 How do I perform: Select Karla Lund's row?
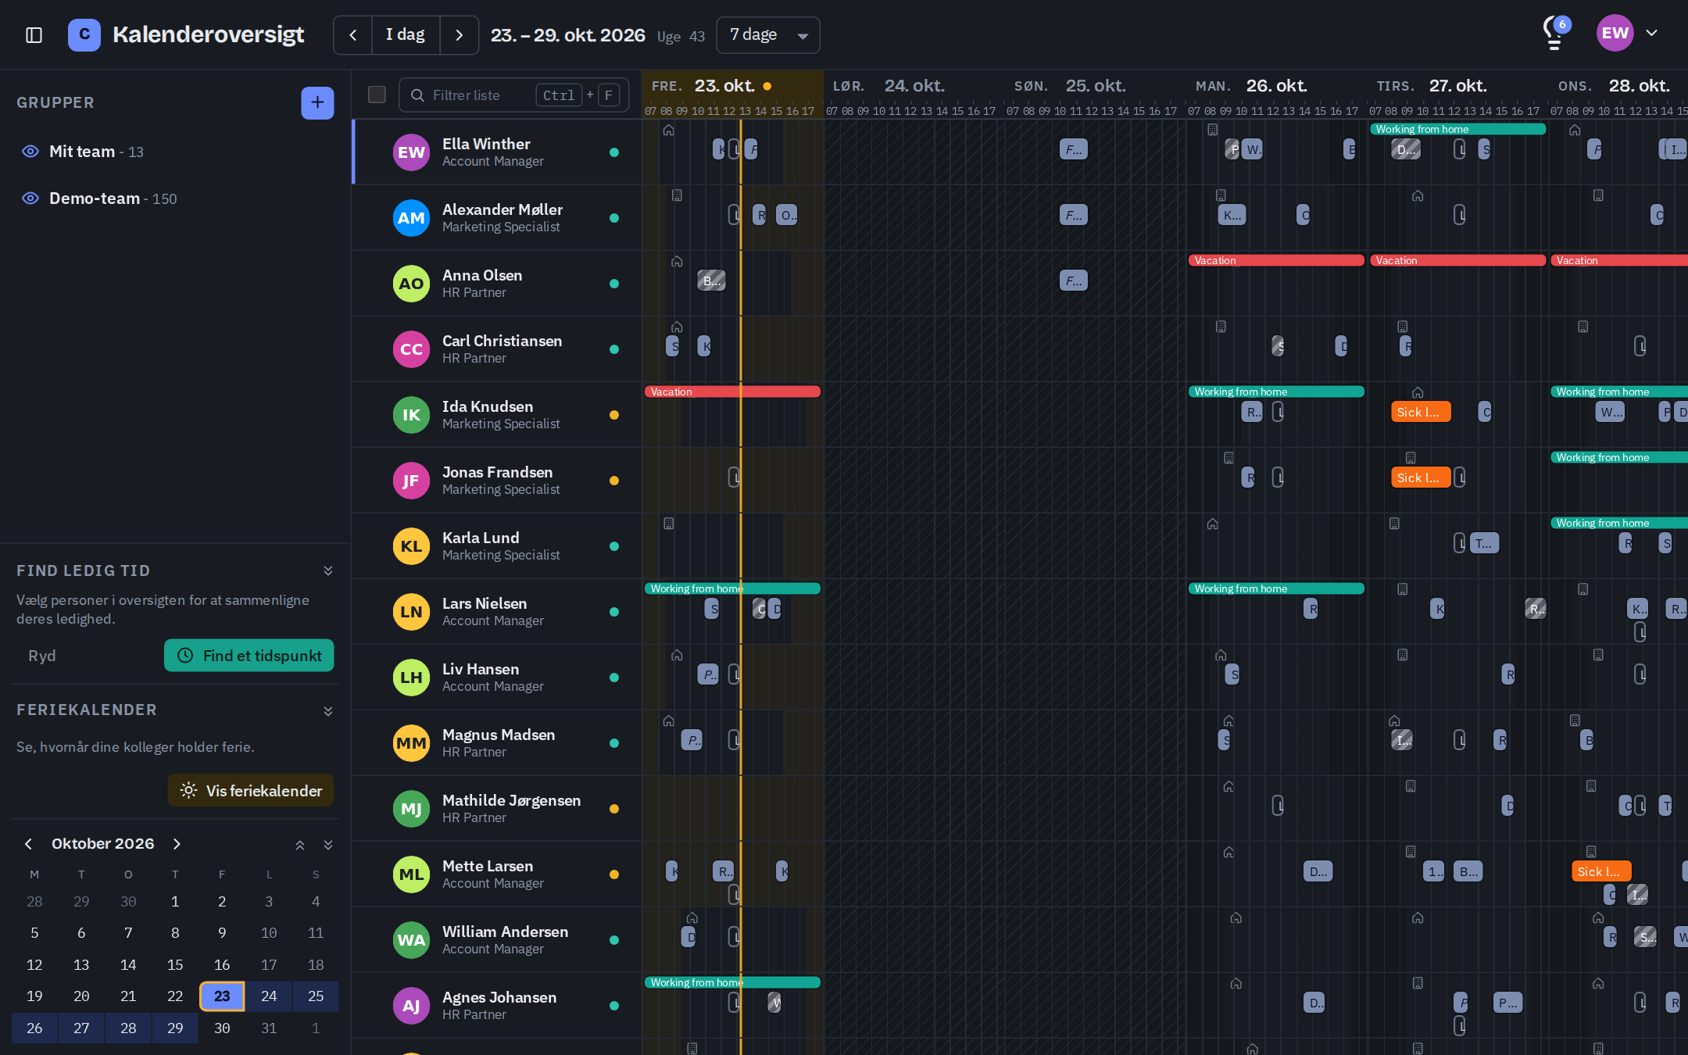point(497,546)
